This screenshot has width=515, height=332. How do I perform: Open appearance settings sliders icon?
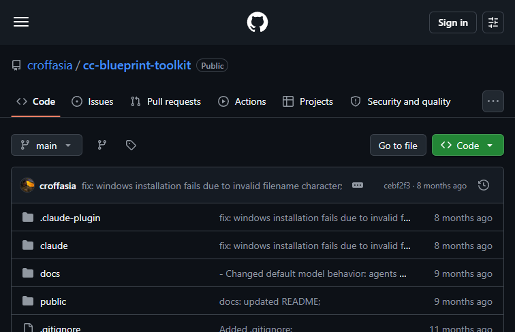pos(493,22)
